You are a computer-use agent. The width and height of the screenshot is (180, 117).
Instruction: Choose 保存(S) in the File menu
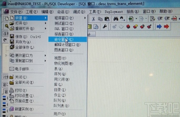[x=29, y=37]
